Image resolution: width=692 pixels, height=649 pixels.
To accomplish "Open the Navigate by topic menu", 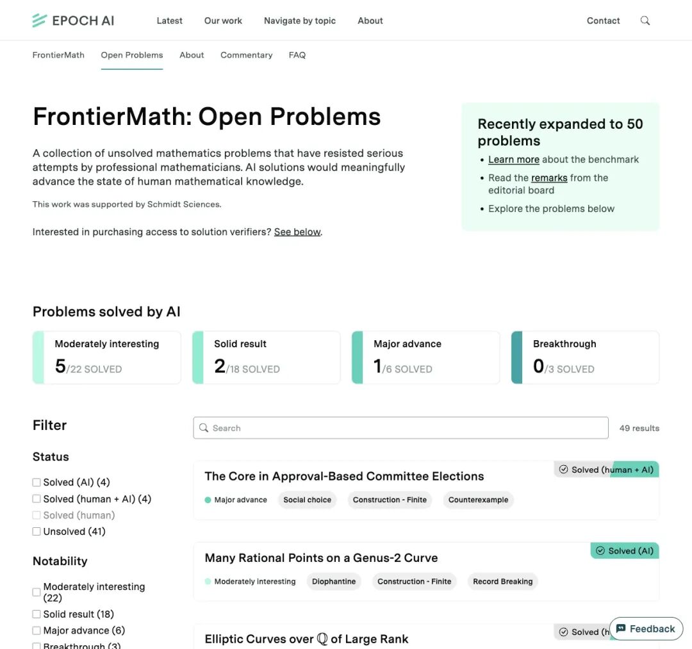I will 300,21.
